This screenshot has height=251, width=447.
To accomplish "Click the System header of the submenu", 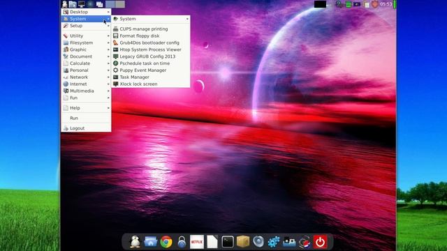I will [151, 19].
